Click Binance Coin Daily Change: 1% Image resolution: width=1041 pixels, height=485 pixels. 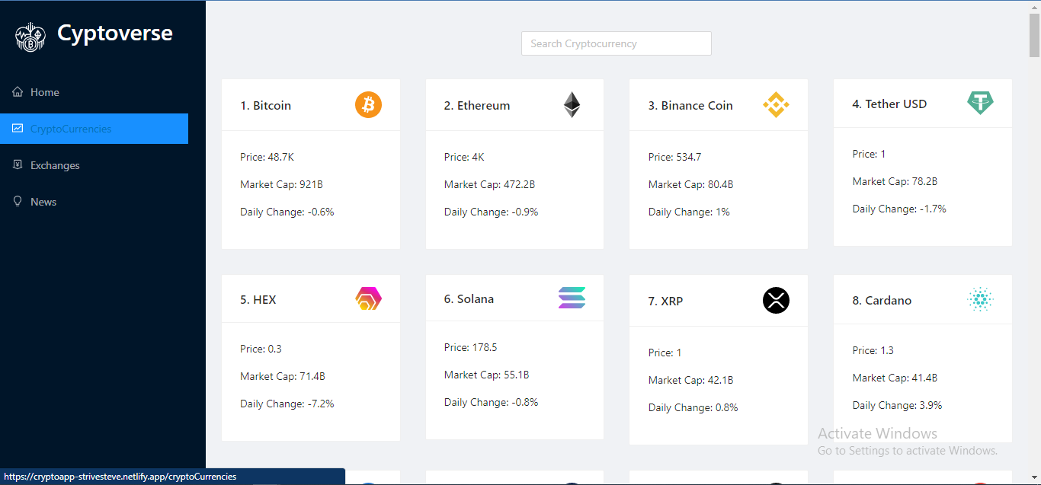tap(689, 212)
